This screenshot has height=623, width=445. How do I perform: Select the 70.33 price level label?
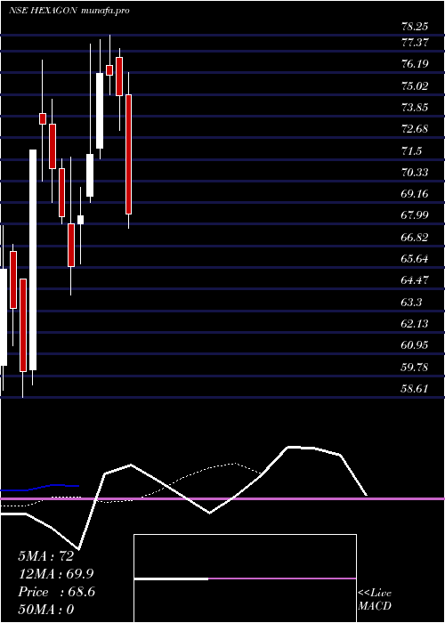pos(415,172)
